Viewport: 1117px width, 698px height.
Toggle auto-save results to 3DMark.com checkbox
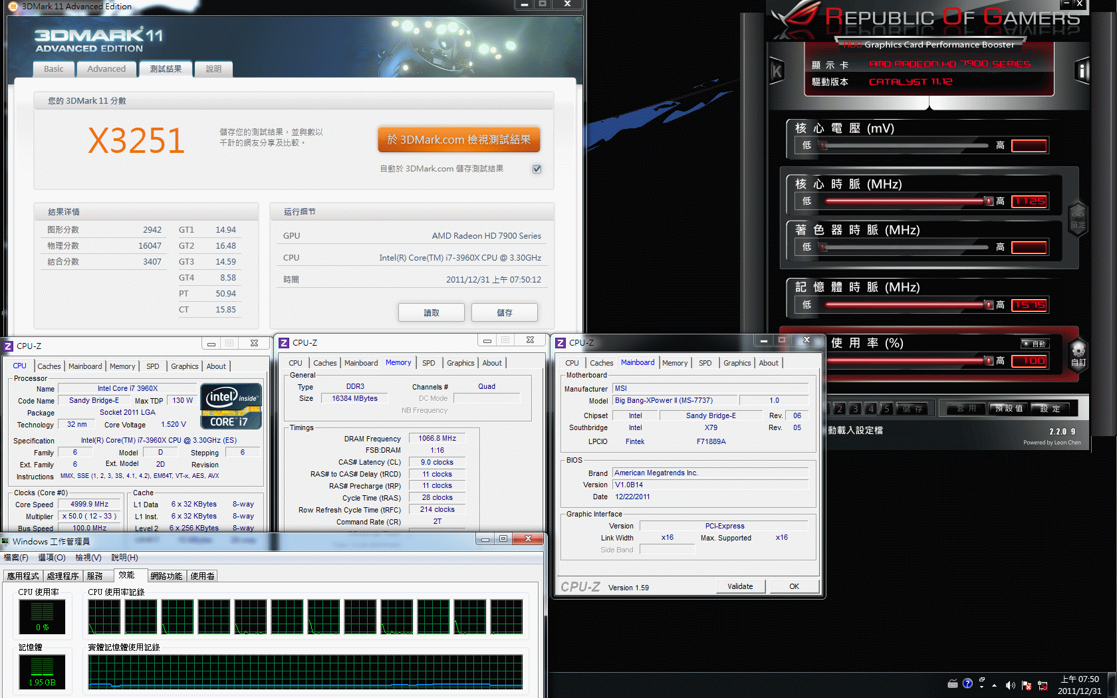tap(537, 169)
